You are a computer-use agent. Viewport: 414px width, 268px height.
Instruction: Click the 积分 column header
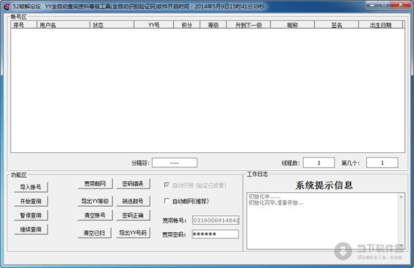(x=187, y=25)
